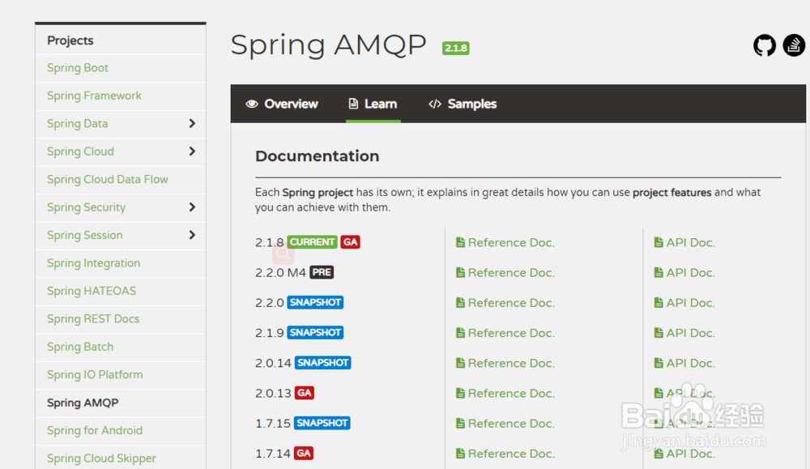The width and height of the screenshot is (810, 469).
Task: Click the PRE badge on 2.2.0 M4
Action: [x=322, y=272]
